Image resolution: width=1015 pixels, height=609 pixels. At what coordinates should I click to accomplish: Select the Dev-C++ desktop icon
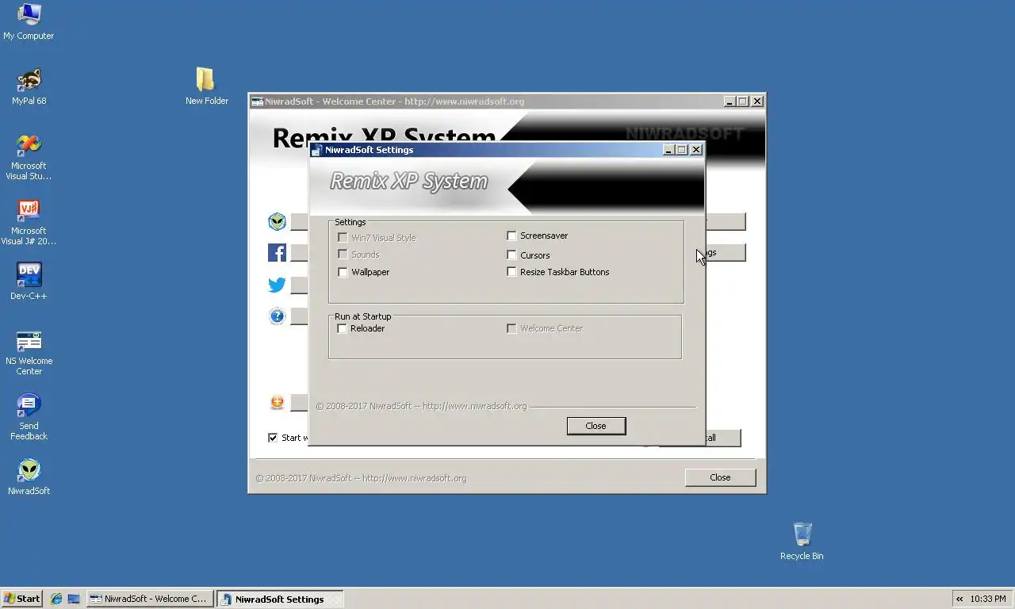click(29, 274)
